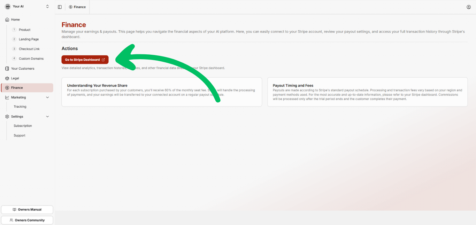This screenshot has width=476, height=225.
Task: Click the Legal sidebar label
Action: coord(15,78)
